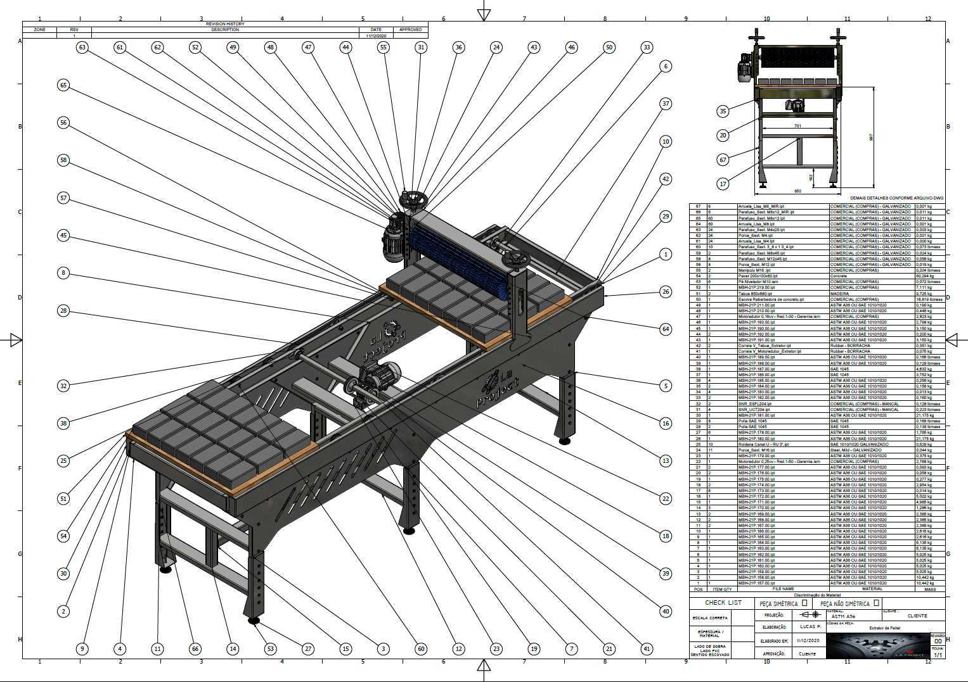Select the 701 dimension on front view

point(797,126)
